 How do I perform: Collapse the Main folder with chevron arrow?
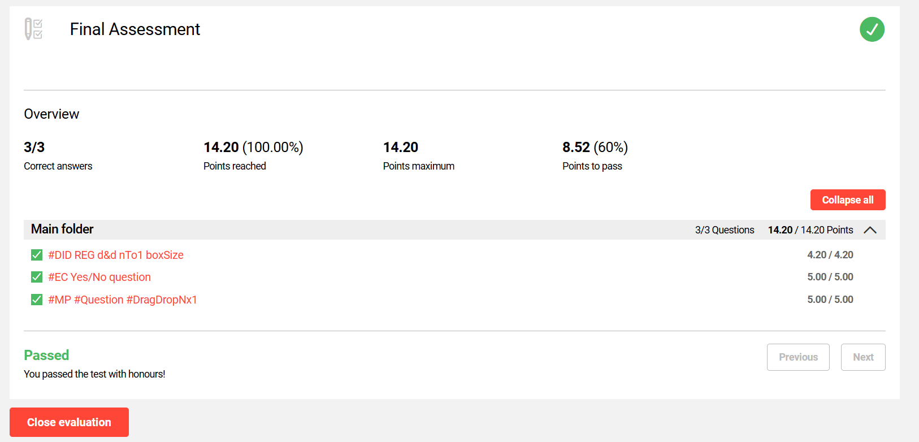click(x=870, y=230)
